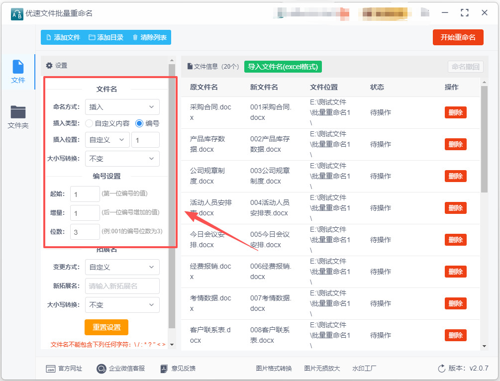Click the file list vertical scrollbar
The width and height of the screenshot is (500, 381).
tap(484, 139)
